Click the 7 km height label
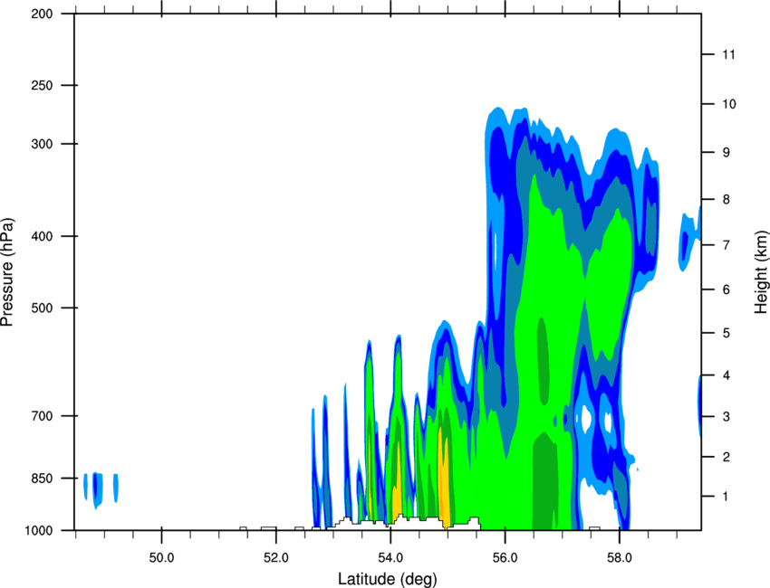 pyautogui.click(x=726, y=245)
